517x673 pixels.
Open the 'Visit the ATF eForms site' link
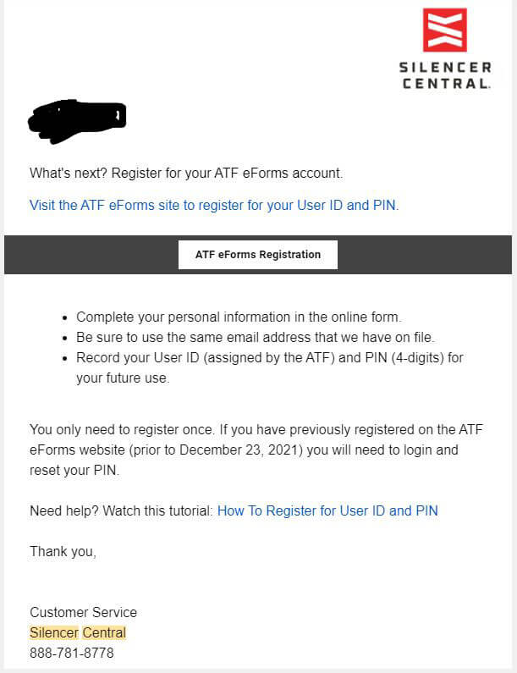[x=213, y=205]
